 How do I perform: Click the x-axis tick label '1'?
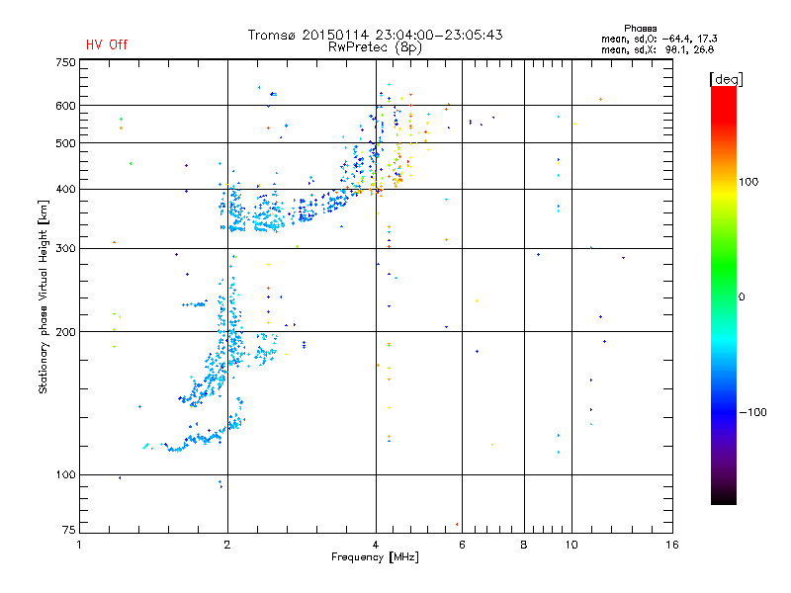pyautogui.click(x=79, y=545)
